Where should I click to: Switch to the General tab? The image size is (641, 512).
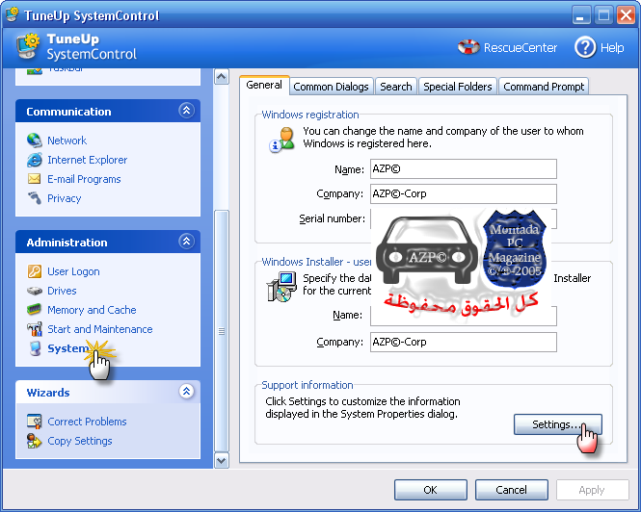pos(264,85)
